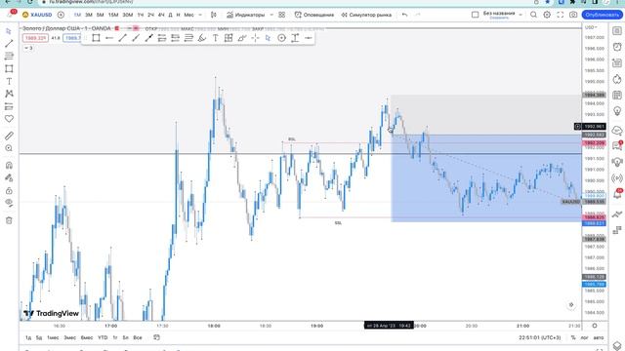Collapse the indicator legend arrow with 3
The height and width of the screenshot is (351, 625).
pyautogui.click(x=28, y=48)
